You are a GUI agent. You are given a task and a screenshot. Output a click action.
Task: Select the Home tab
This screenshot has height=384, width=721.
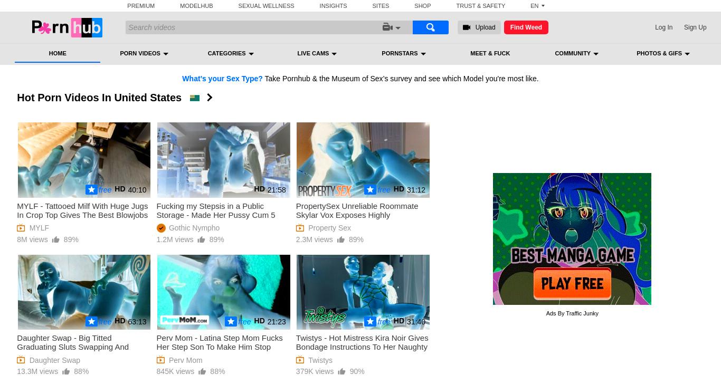click(58, 53)
